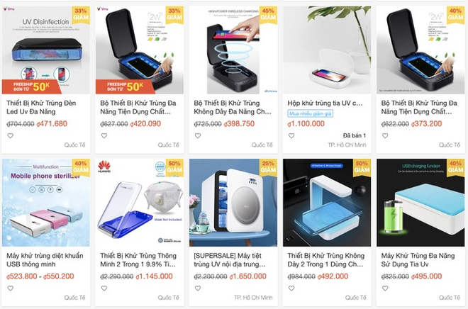This screenshot has height=309, width=468.
Task: Click heart icon on Hộp khử trùng tia UV
Action: 291,135
